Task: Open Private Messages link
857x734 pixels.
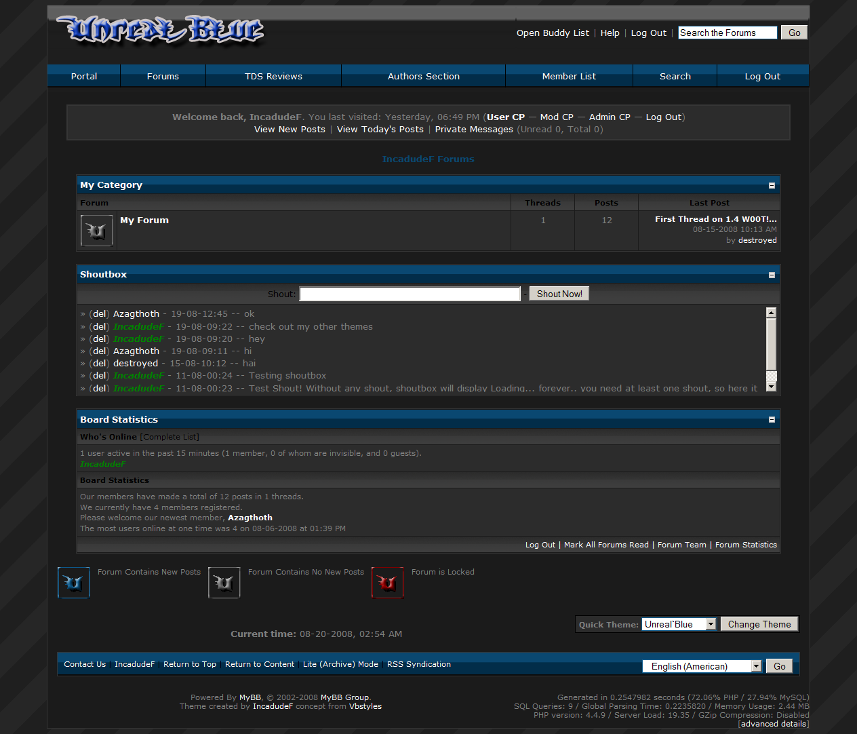Action: 474,129
